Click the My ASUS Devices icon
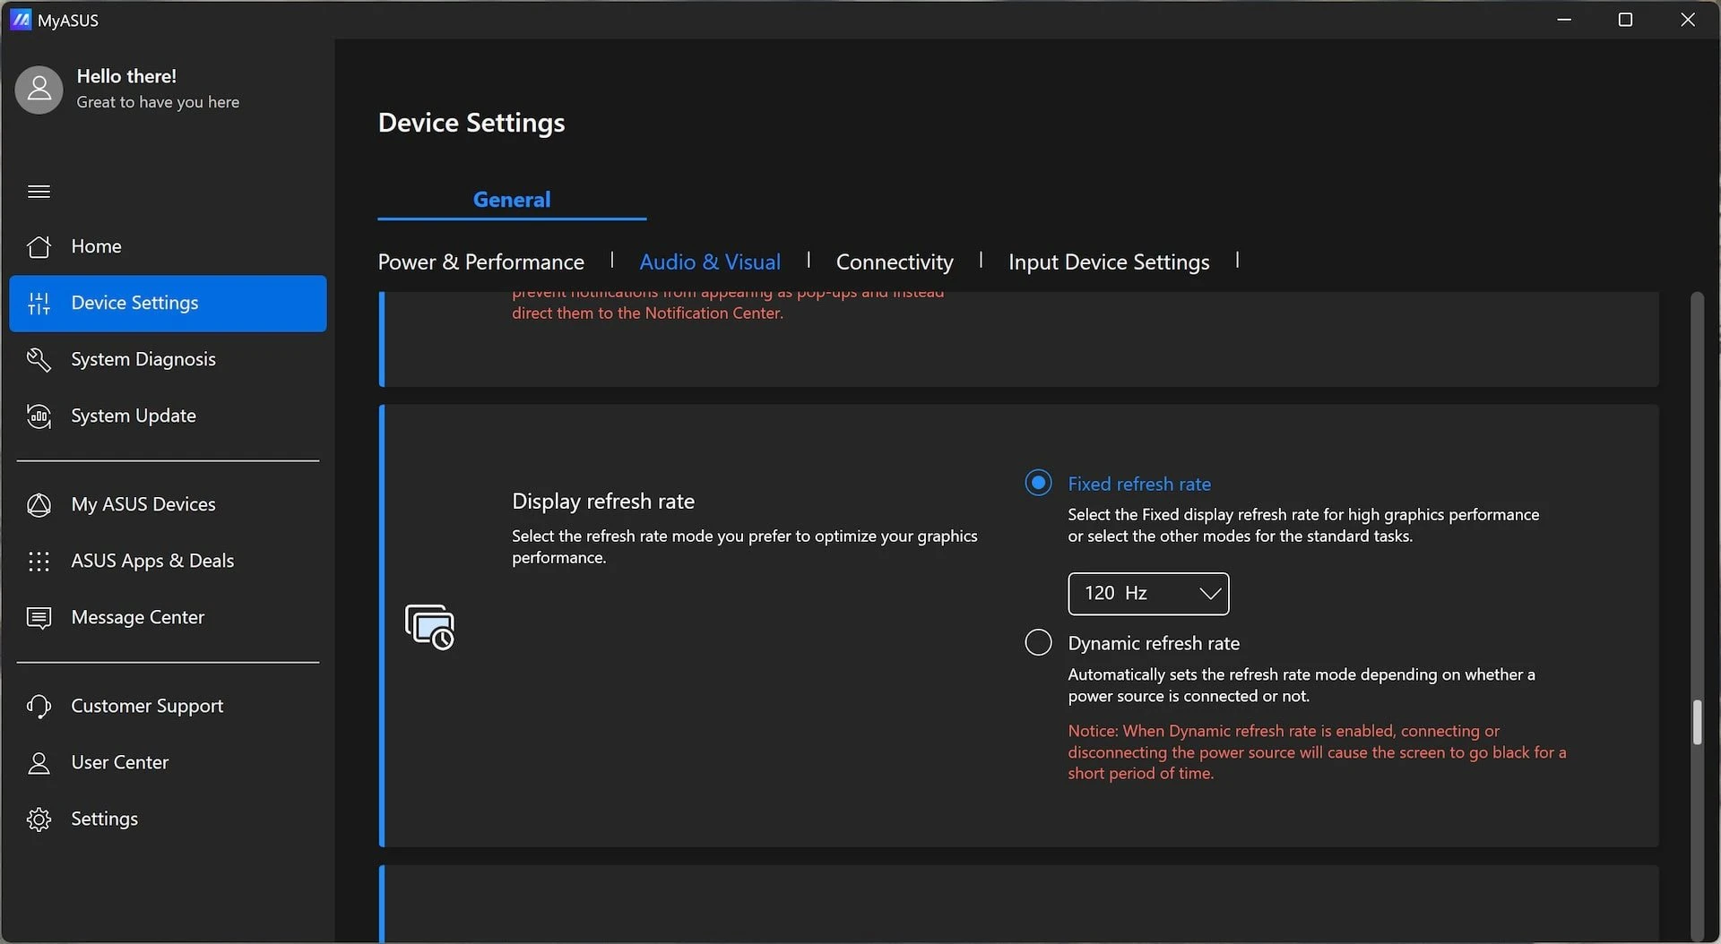Image resolution: width=1721 pixels, height=944 pixels. (39, 505)
